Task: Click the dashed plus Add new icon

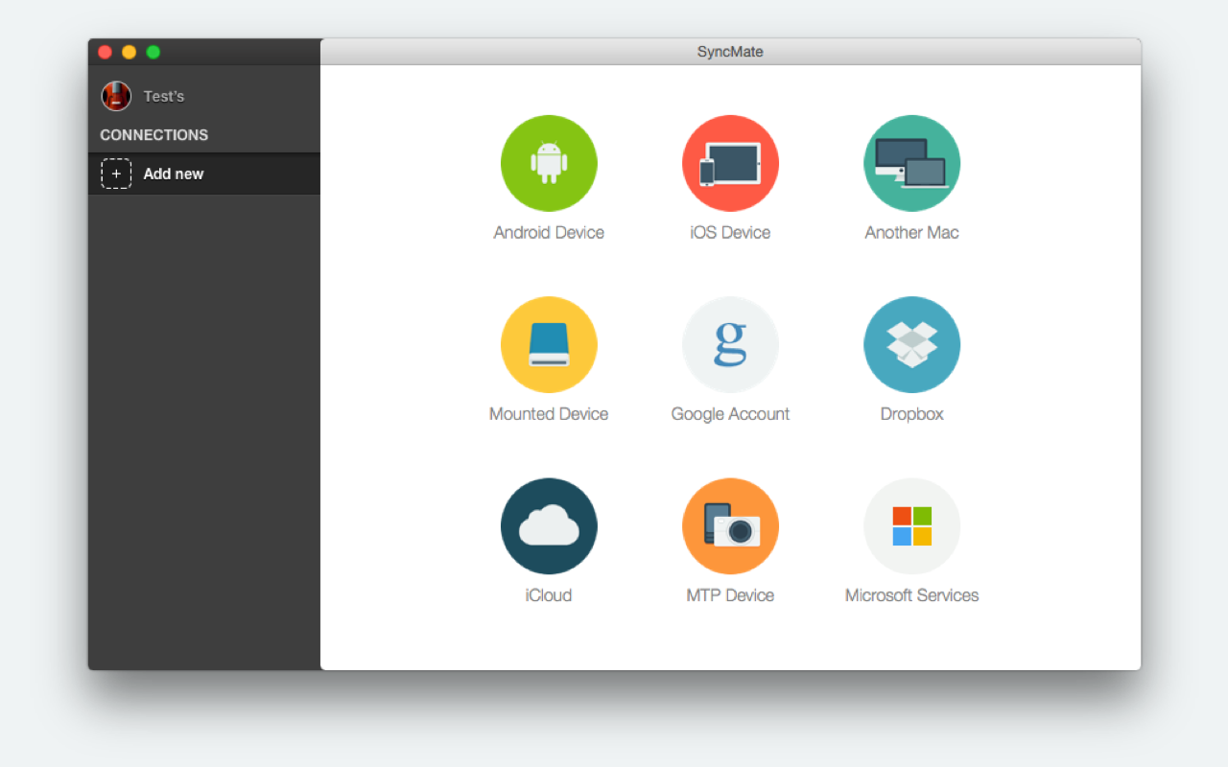Action: (116, 174)
